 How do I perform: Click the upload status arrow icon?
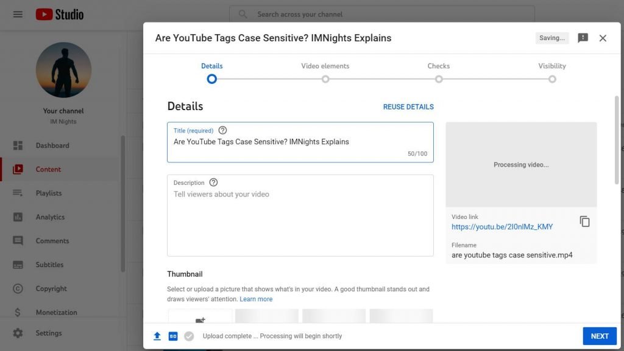pos(157,336)
